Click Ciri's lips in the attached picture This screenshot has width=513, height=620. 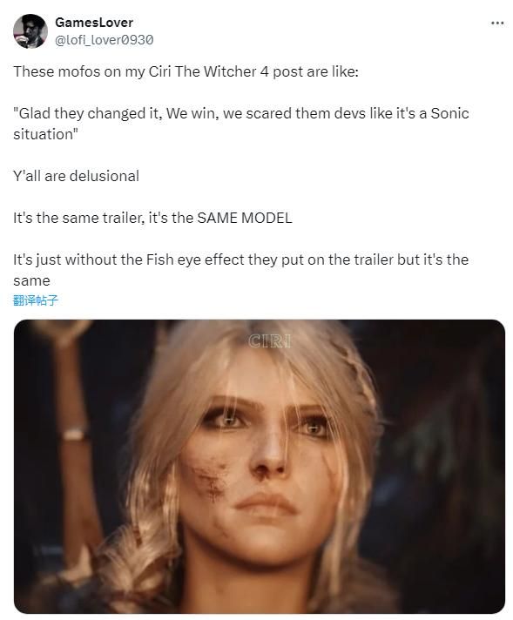coord(262,504)
